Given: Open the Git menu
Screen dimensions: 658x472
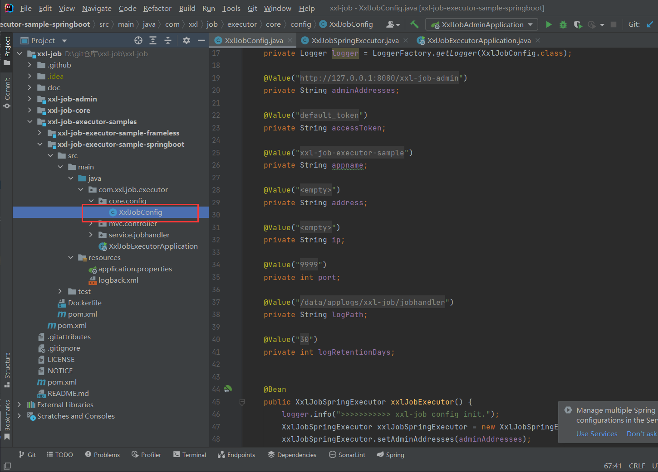Looking at the screenshot, I should tap(252, 8).
